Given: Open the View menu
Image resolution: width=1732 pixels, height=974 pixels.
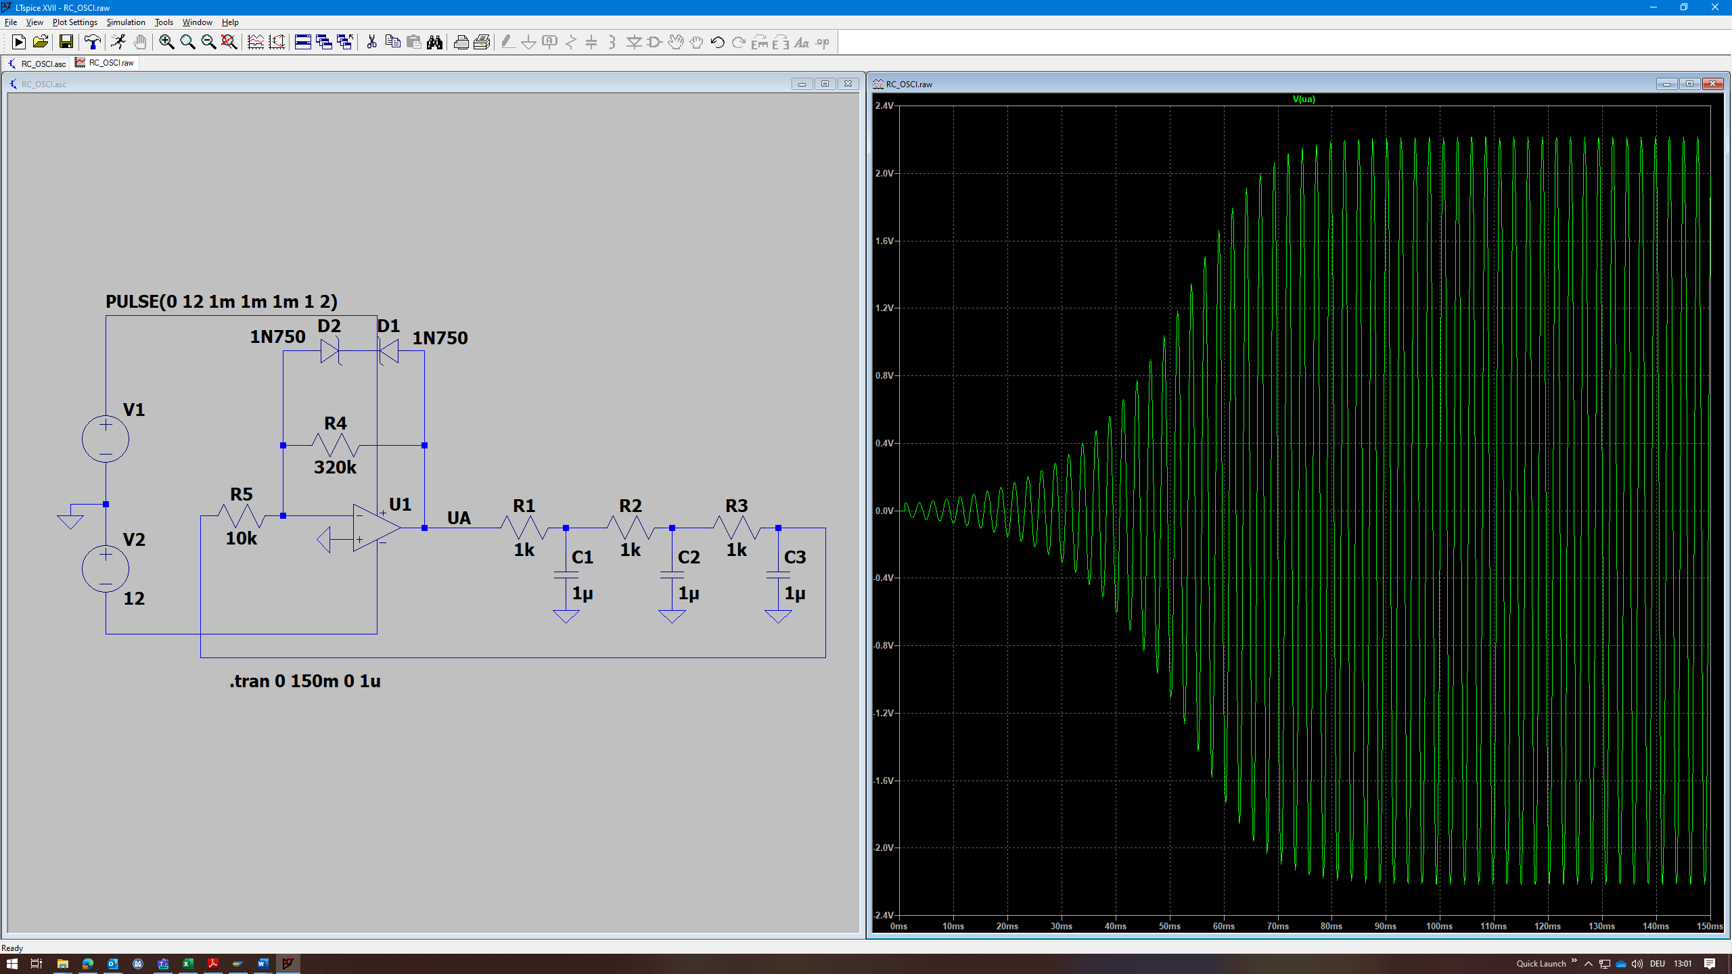Looking at the screenshot, I should pyautogui.click(x=35, y=22).
